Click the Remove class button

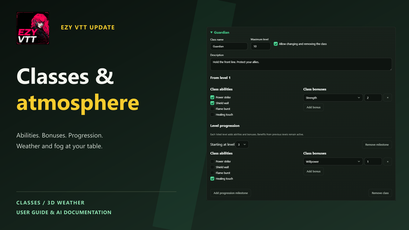[380, 193]
